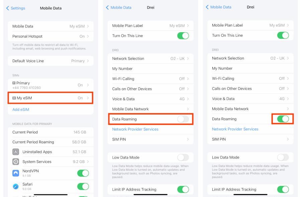Expand the Personal Hotspot chevron
Viewport: 301px width, 197px height.
click(x=88, y=36)
